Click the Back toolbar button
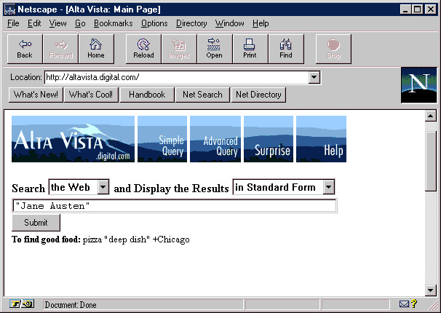The width and height of the screenshot is (441, 313). [25, 49]
